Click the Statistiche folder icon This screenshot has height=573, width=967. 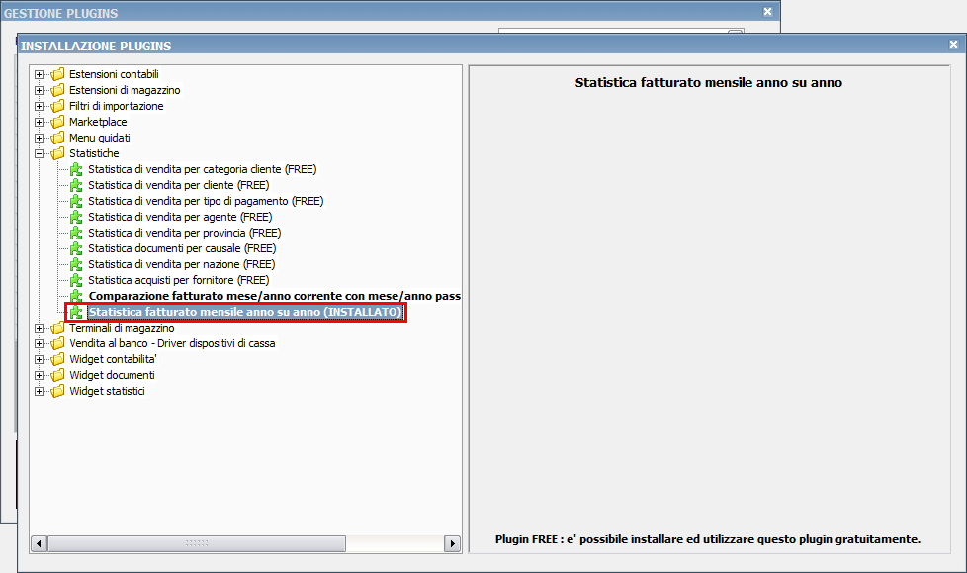click(x=57, y=153)
